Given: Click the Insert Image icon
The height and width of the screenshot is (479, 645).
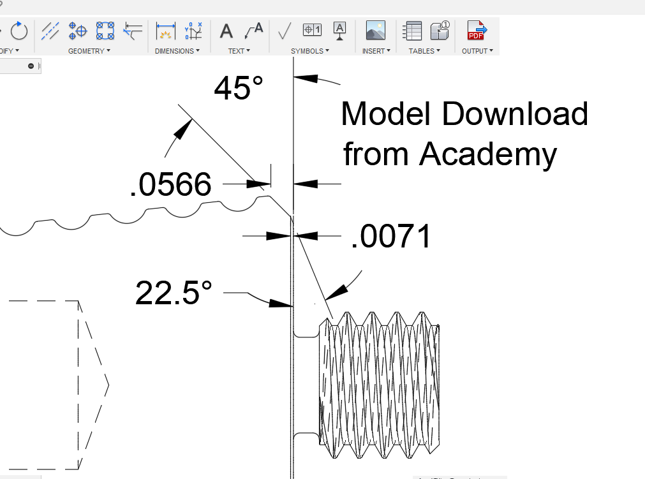Looking at the screenshot, I should [x=375, y=30].
